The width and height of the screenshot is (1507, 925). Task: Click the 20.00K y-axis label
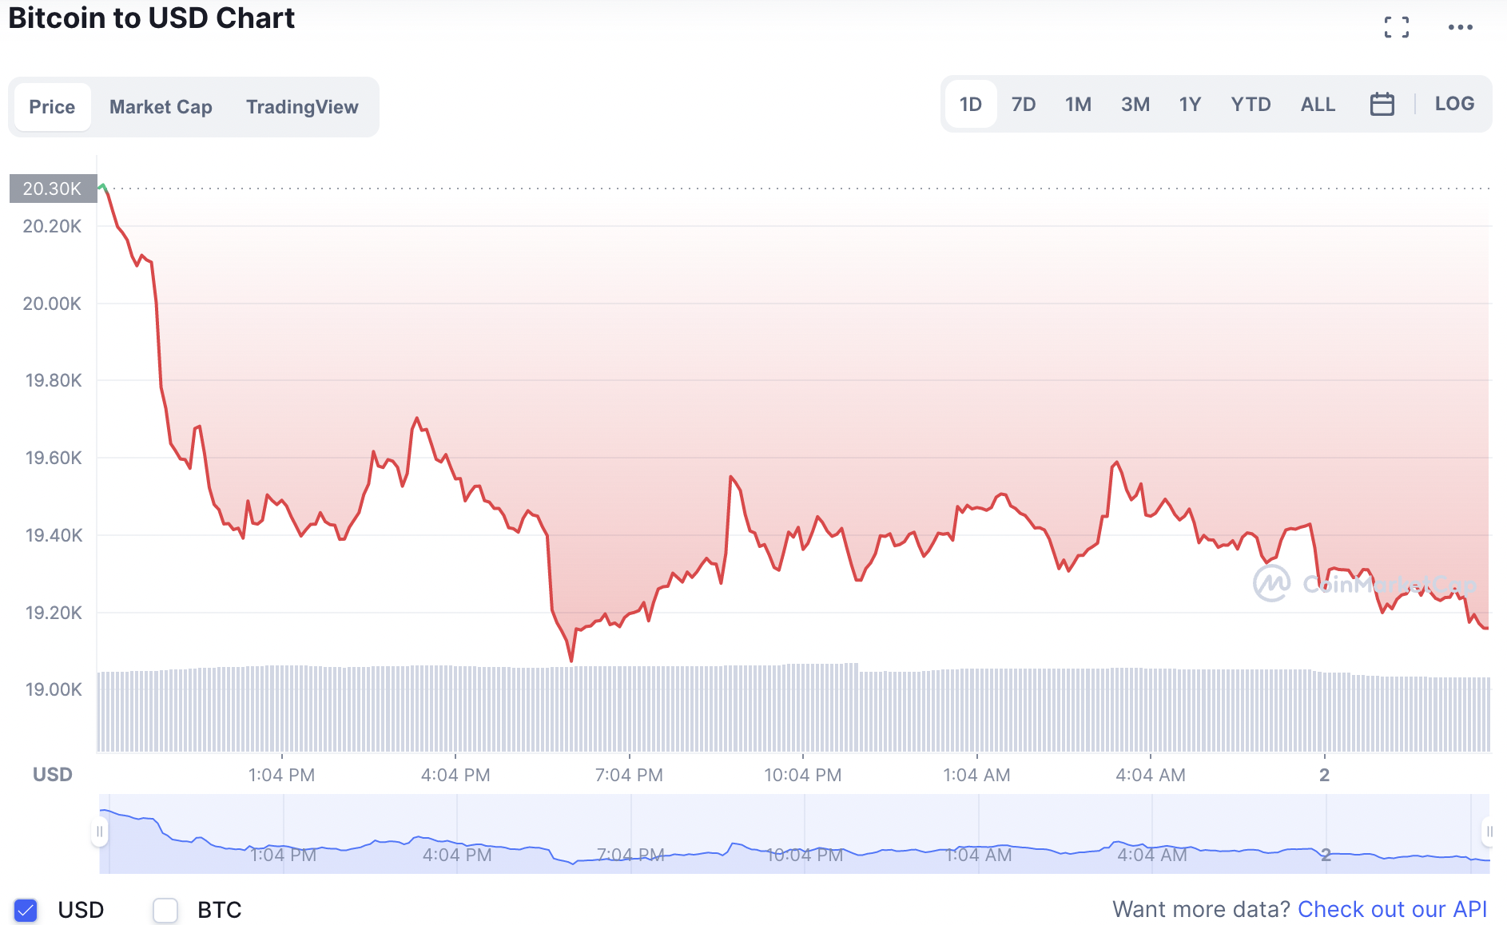tap(52, 304)
